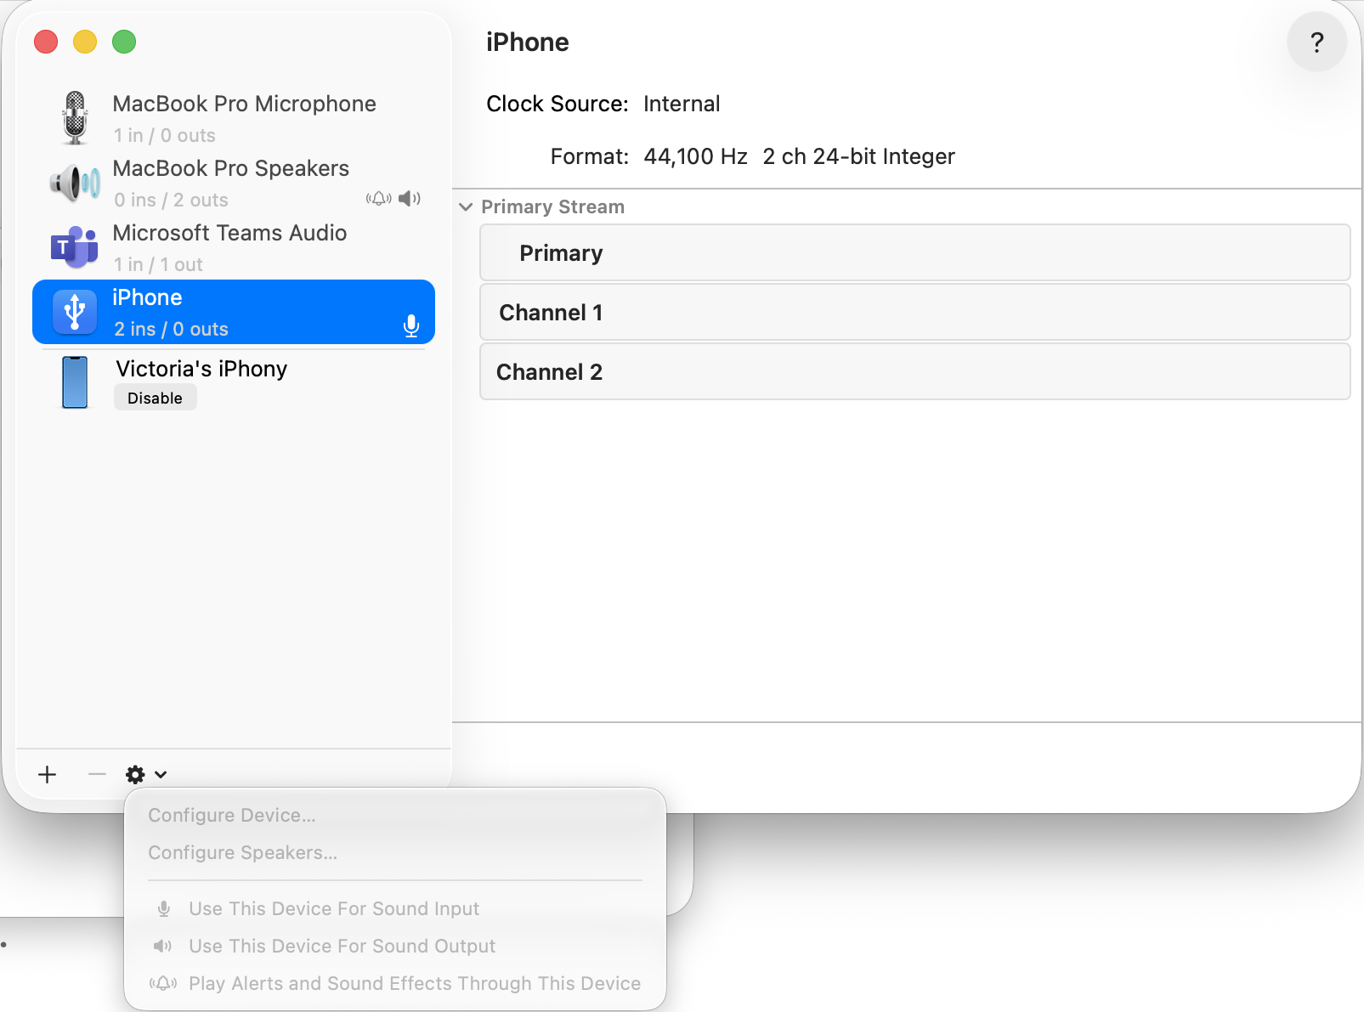Minimize the window with the yellow button
The width and height of the screenshot is (1364, 1012).
[x=85, y=42]
